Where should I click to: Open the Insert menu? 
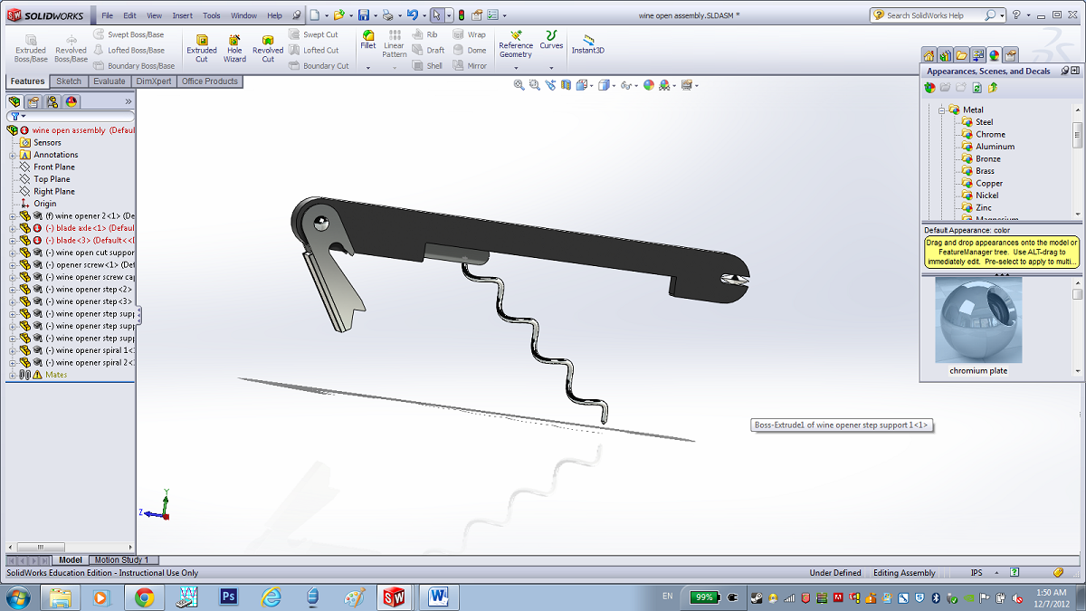[x=181, y=14]
